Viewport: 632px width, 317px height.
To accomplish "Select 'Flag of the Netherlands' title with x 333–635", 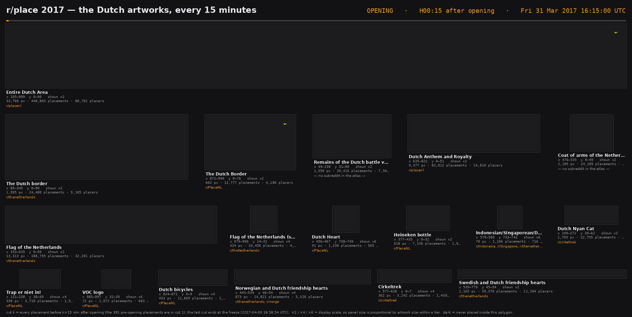I will click(34, 247).
